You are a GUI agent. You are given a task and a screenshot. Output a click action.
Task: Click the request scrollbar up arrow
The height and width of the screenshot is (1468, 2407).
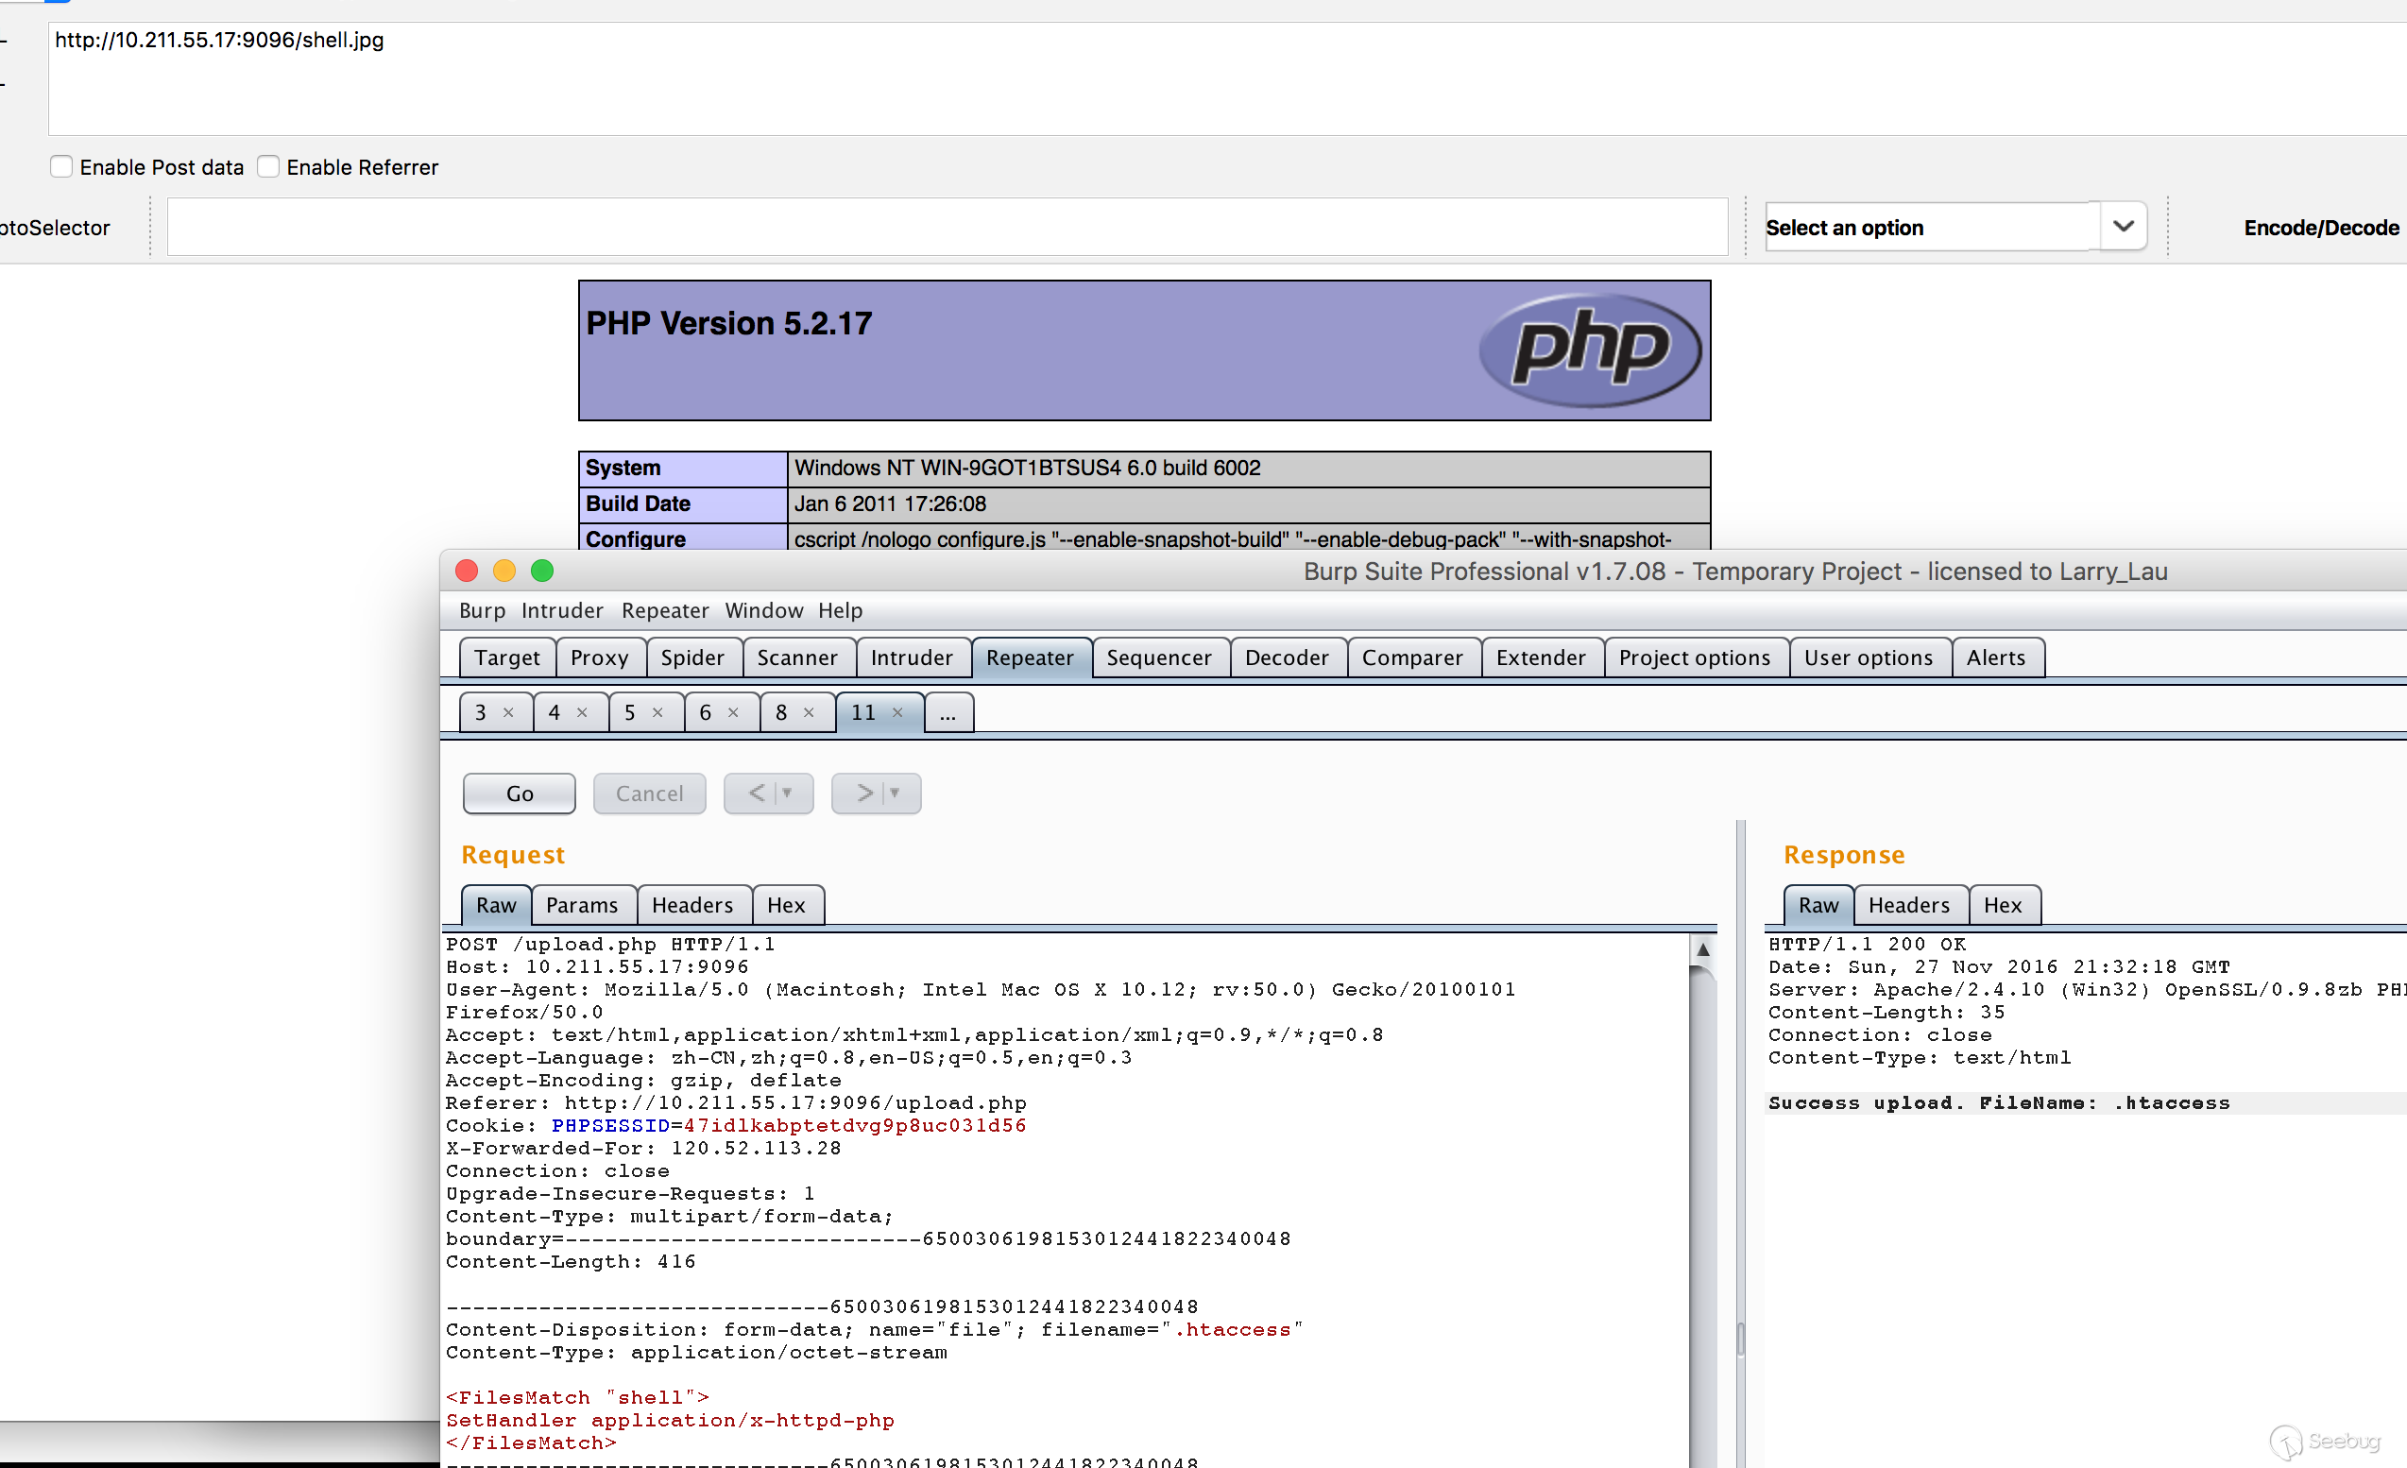[1702, 949]
